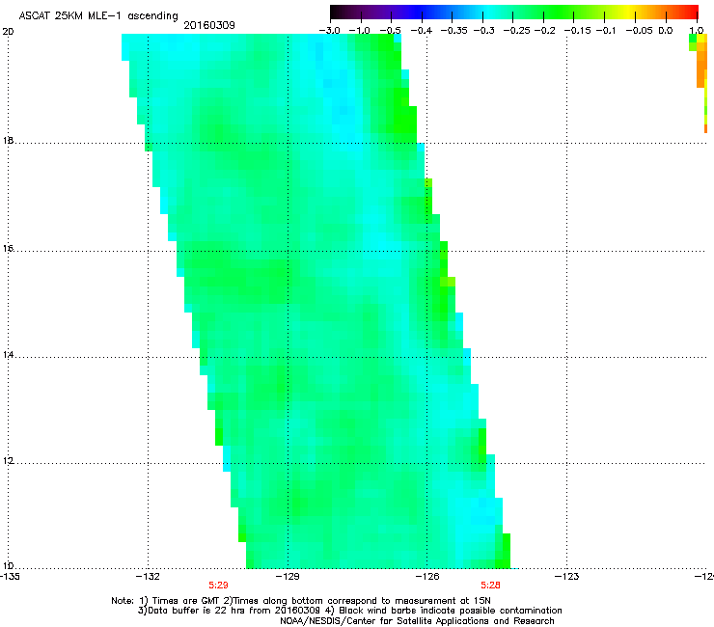Image resolution: width=714 pixels, height=627 pixels.
Task: Click the date label 20160309
Action: (x=209, y=25)
